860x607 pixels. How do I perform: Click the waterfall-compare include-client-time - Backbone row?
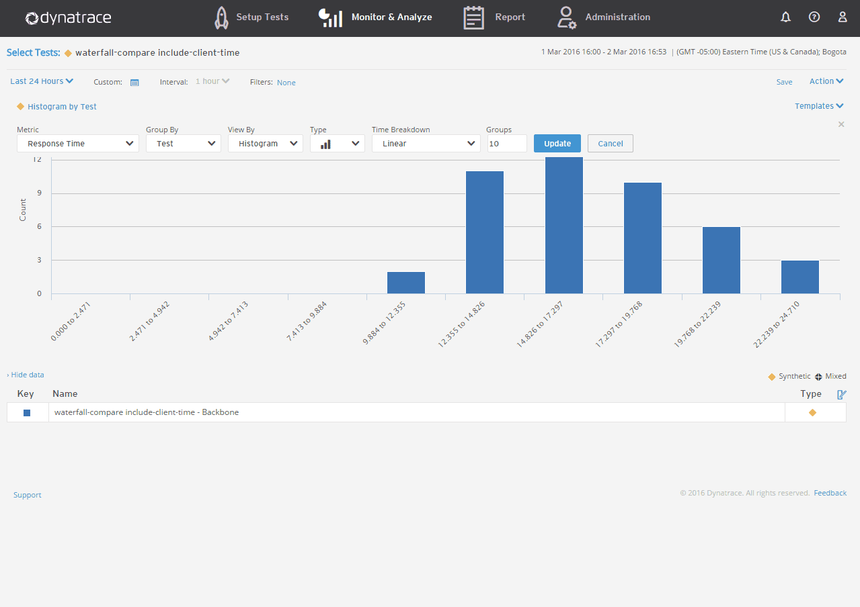(426, 412)
